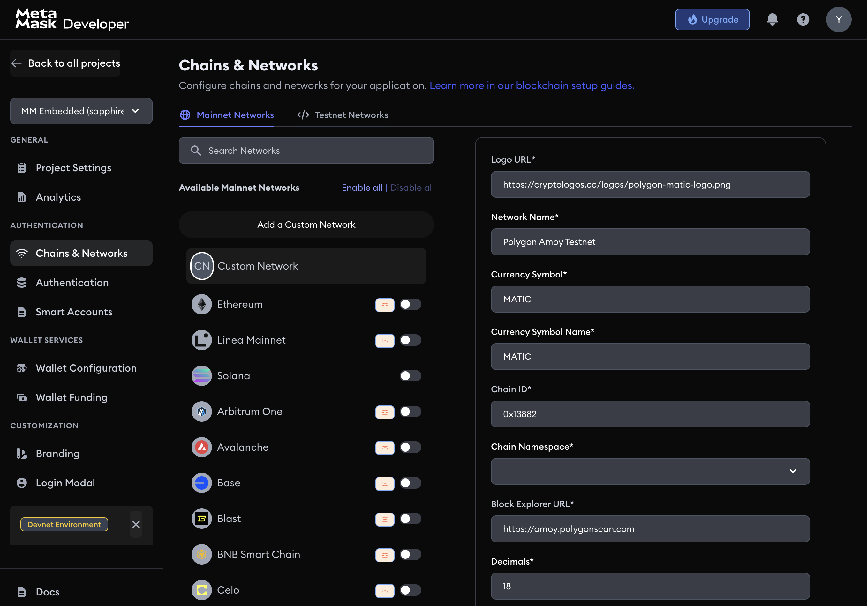Click Enable all link
The width and height of the screenshot is (867, 606).
click(x=362, y=188)
